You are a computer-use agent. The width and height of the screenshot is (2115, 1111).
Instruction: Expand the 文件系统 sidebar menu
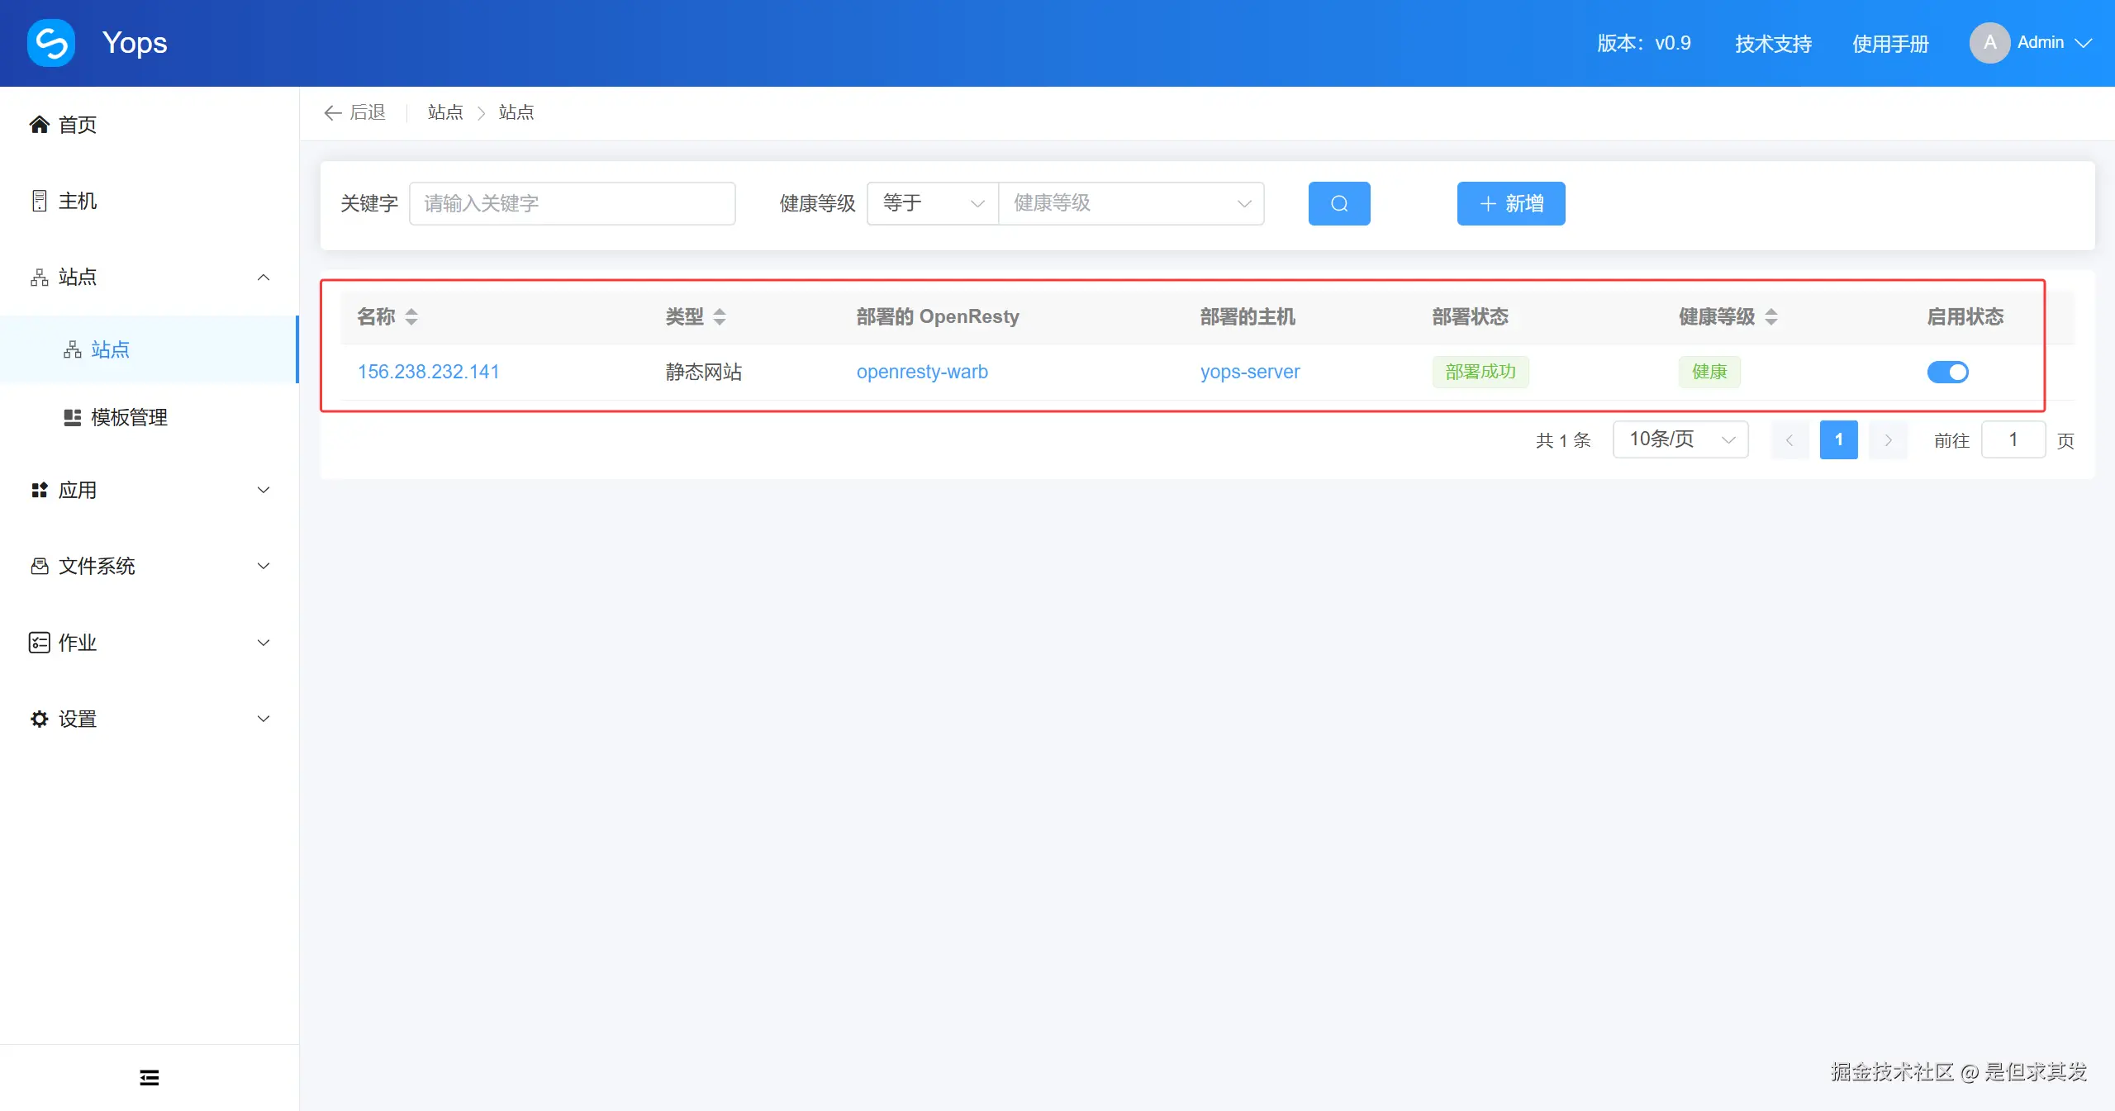[x=149, y=566]
